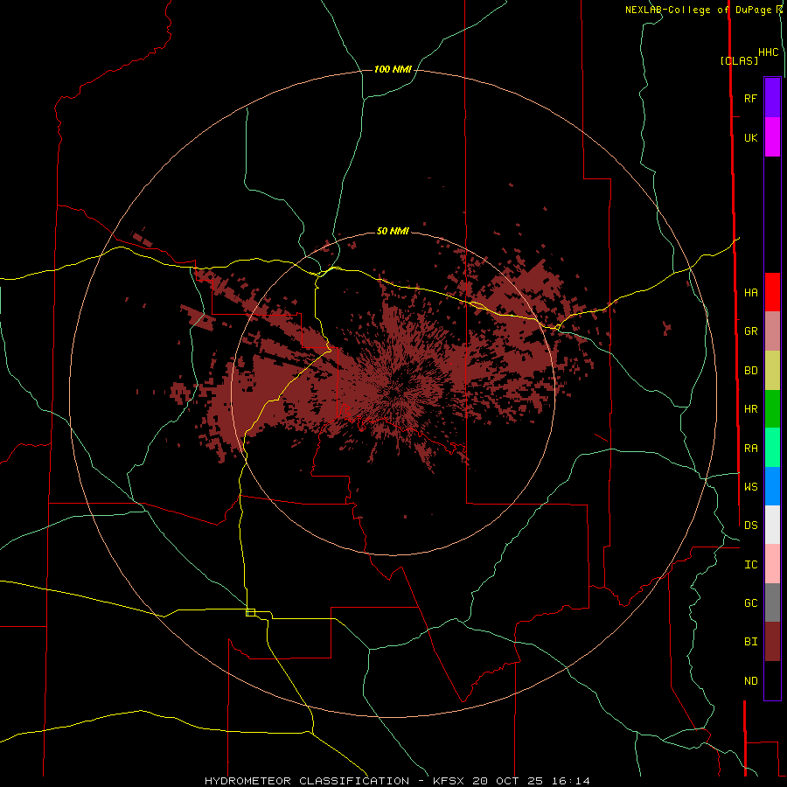
Task: Click the WS blue legend swatch
Action: [x=772, y=486]
